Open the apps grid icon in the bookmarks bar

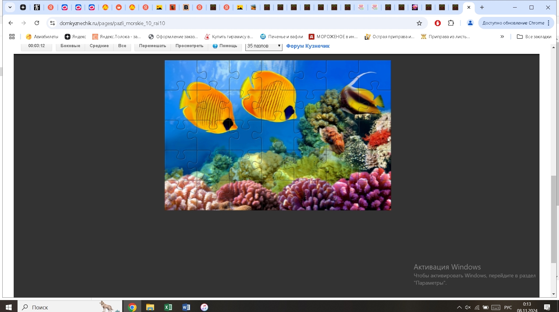click(12, 36)
